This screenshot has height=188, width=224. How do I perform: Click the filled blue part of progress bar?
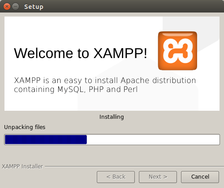[46, 139]
